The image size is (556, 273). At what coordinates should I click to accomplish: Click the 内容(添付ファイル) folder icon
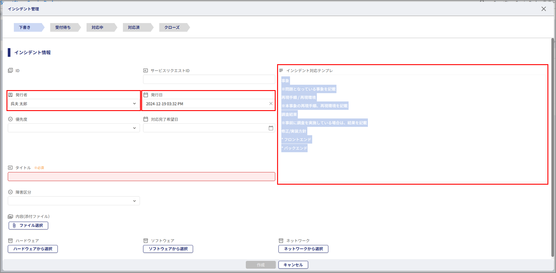(x=11, y=216)
